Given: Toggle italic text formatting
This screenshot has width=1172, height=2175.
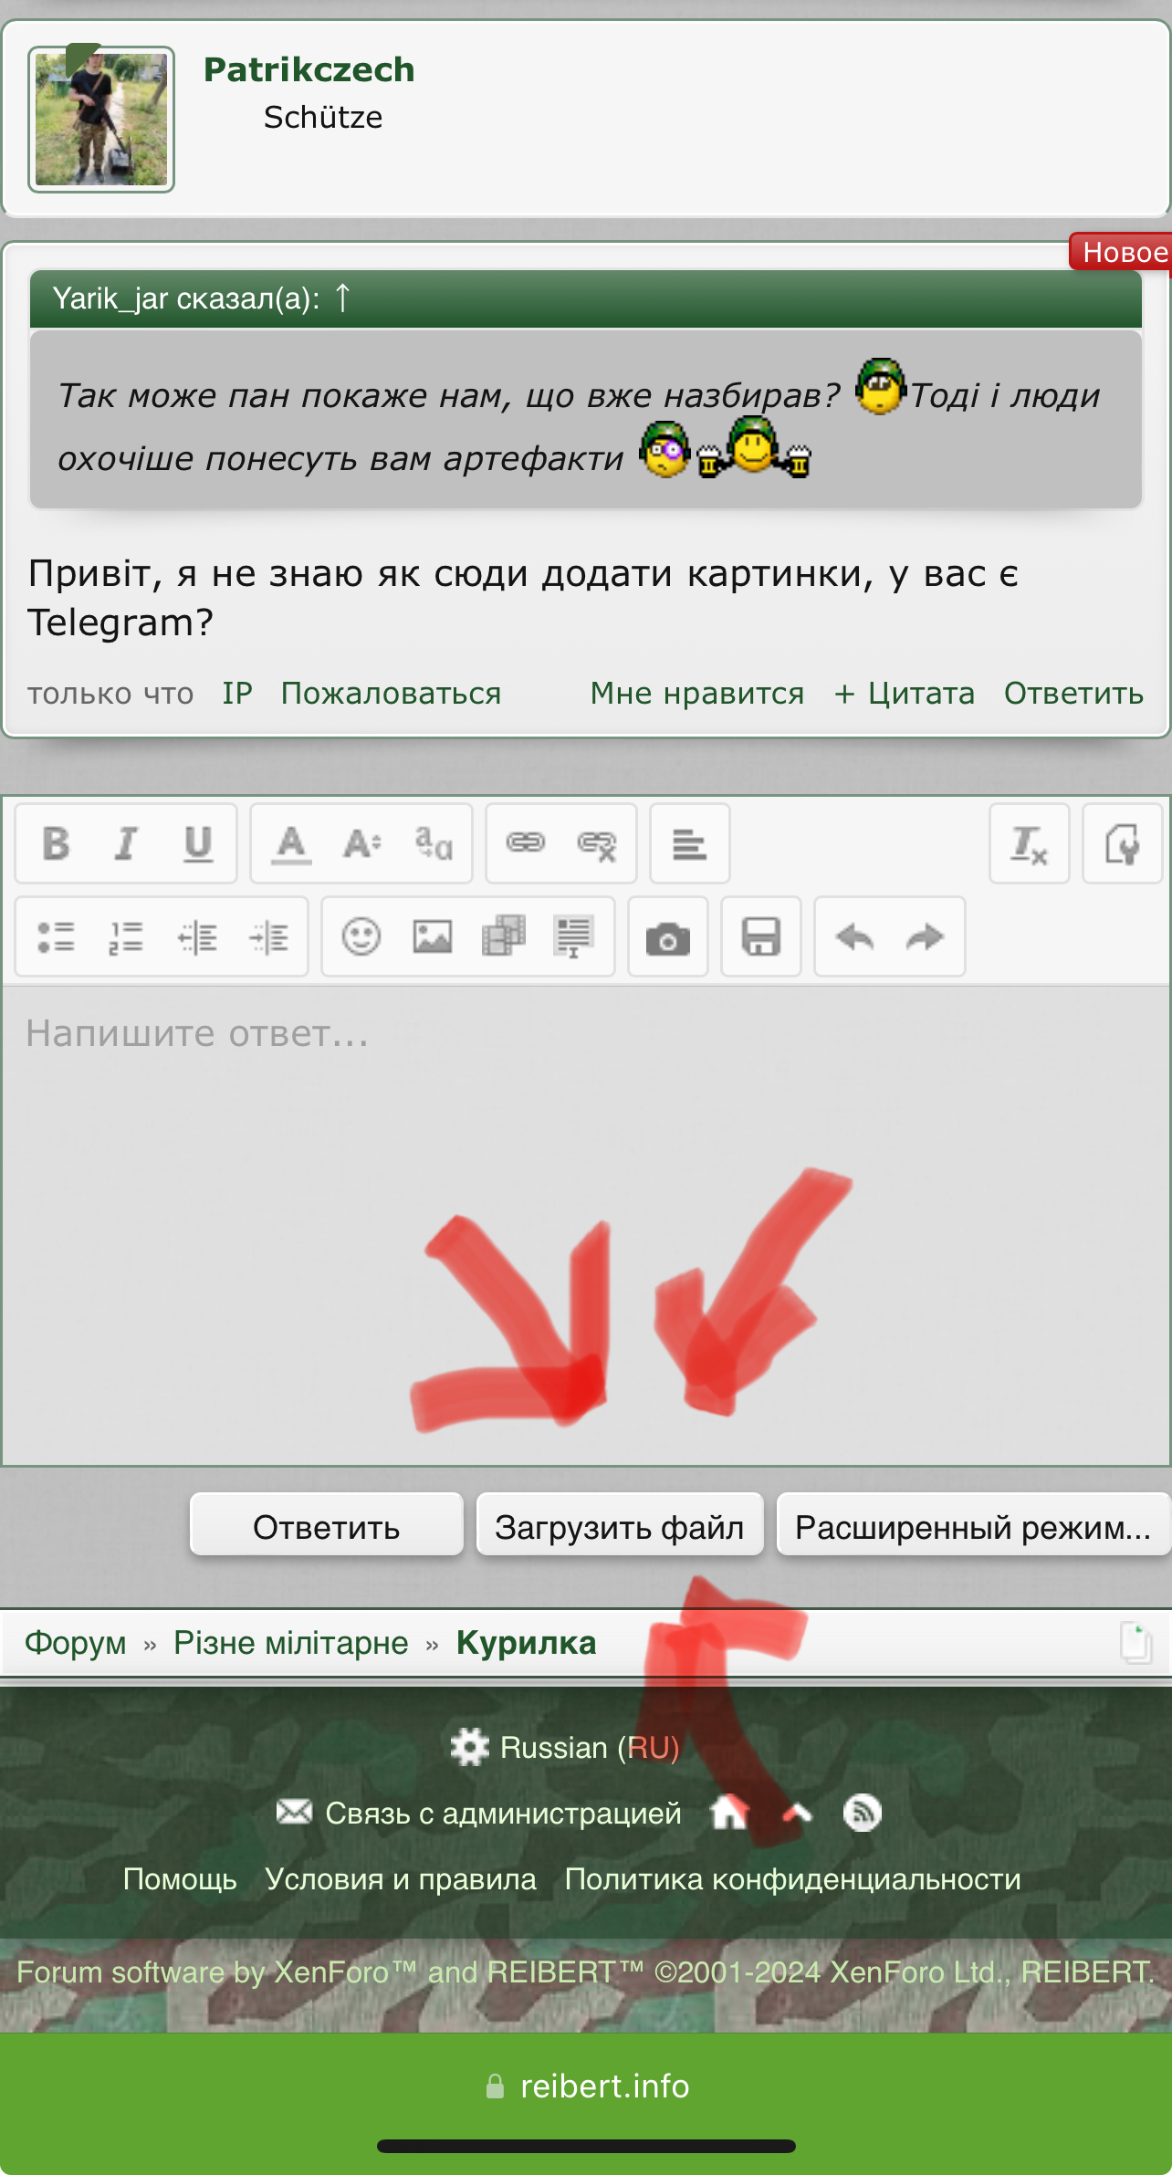Looking at the screenshot, I should click(127, 843).
